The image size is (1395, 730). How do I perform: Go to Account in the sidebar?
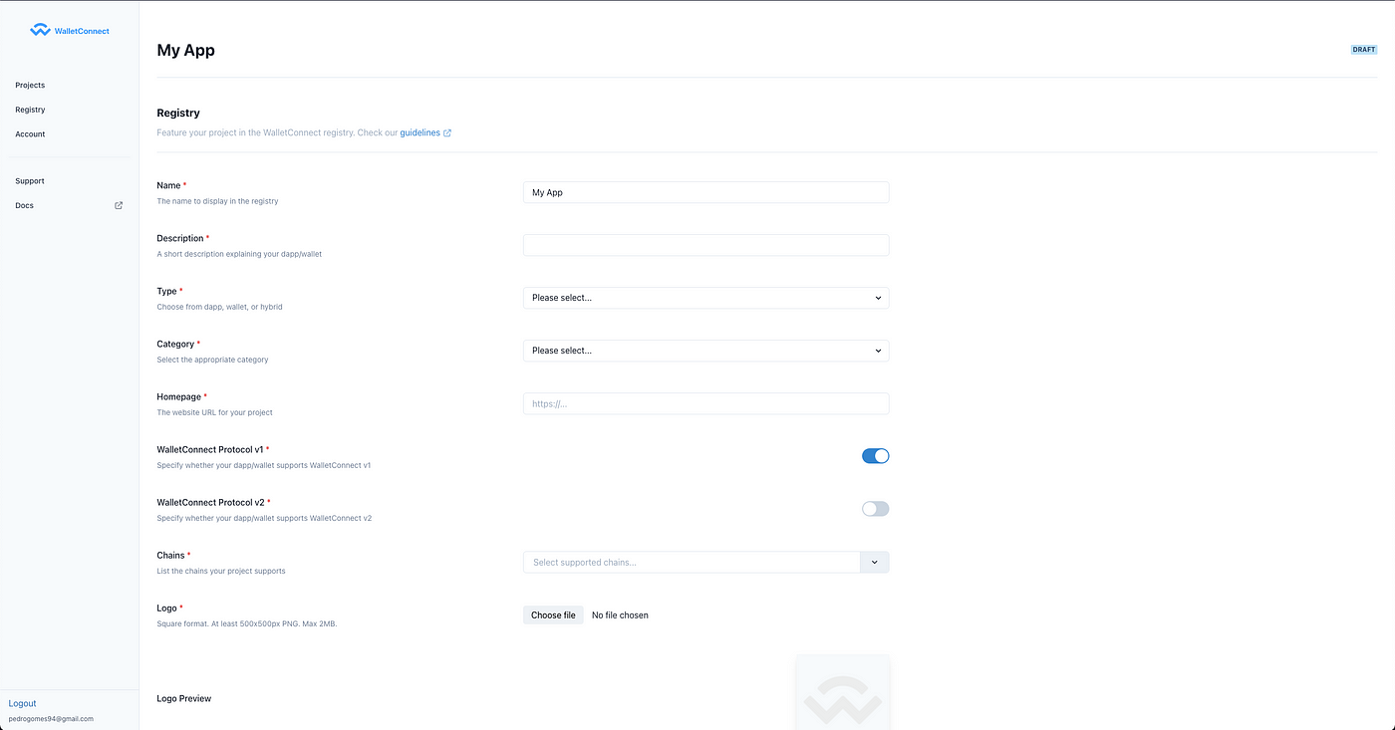(30, 133)
